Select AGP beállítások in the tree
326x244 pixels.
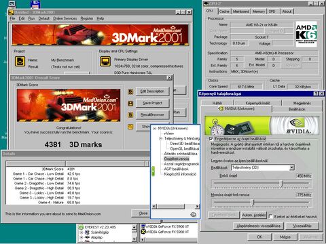pyautogui.click(x=176, y=169)
